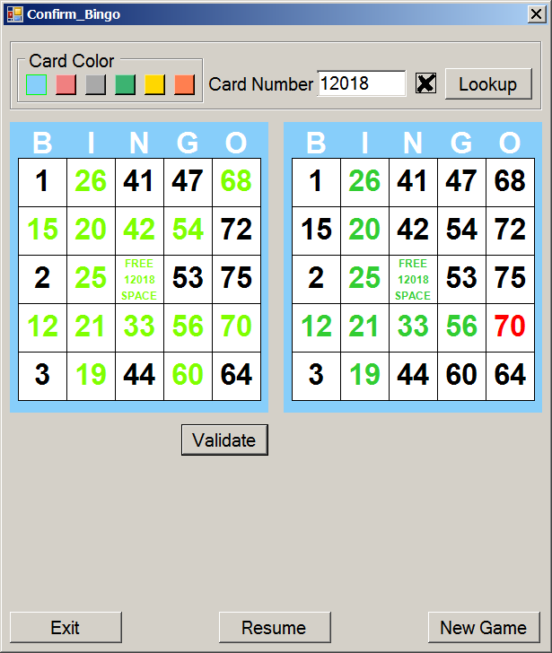Click 64 on the right card
Viewport: 552px width, 653px height.
coord(511,376)
